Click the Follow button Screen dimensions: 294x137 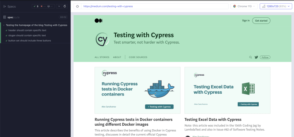tap(265, 57)
